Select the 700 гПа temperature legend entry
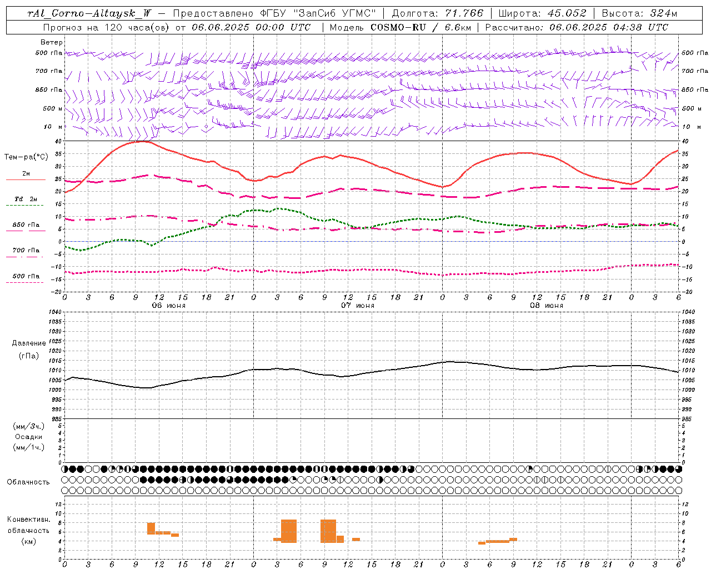Image resolution: width=711 pixels, height=569 pixels. 26,251
